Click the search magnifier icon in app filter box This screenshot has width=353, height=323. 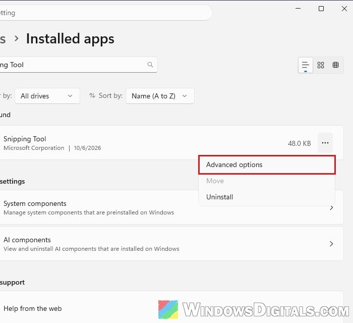point(150,65)
